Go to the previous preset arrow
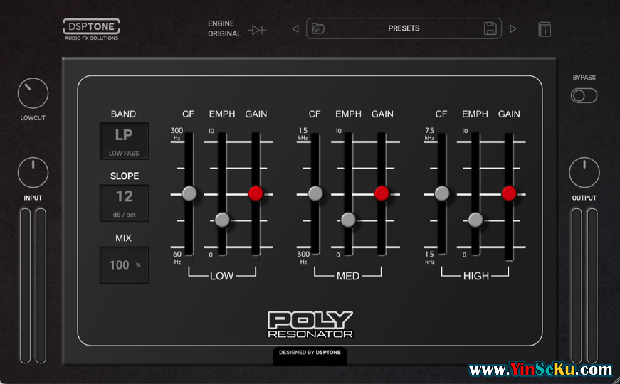This screenshot has width=620, height=384. pos(295,29)
